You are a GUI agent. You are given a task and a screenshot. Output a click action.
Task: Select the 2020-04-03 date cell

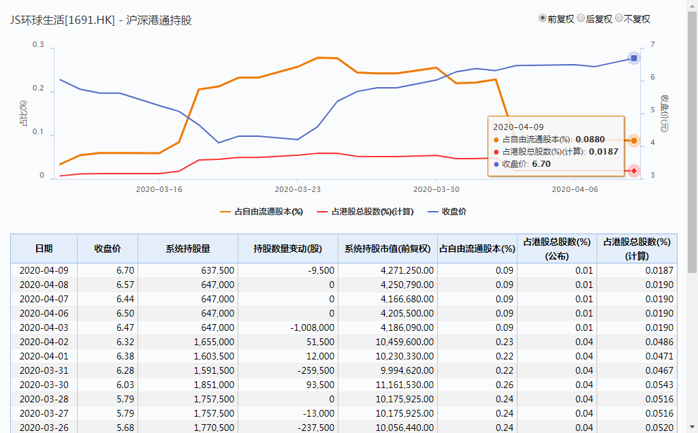click(44, 327)
